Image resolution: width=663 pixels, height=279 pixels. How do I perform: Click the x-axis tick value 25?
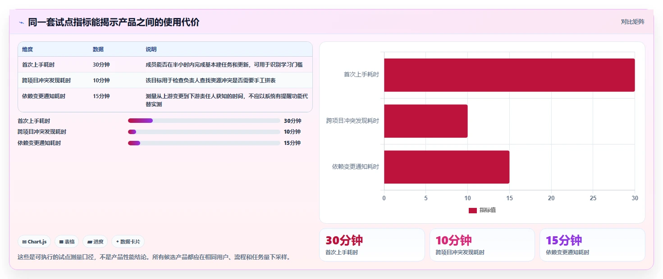tap(593, 198)
